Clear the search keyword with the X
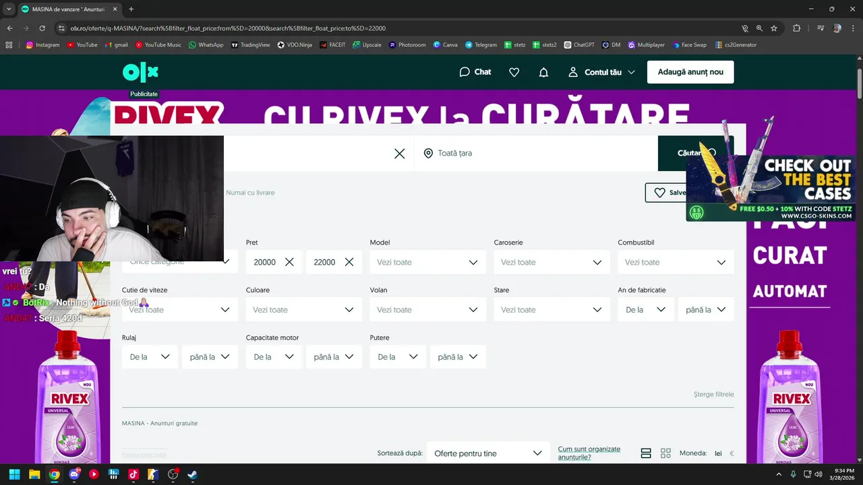This screenshot has height=485, width=863. 399,154
